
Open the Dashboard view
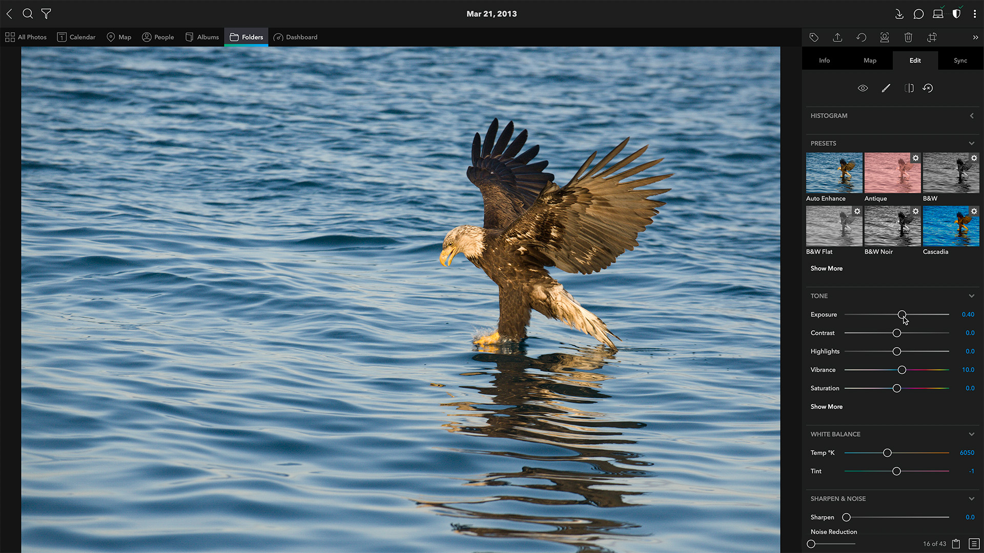(296, 37)
